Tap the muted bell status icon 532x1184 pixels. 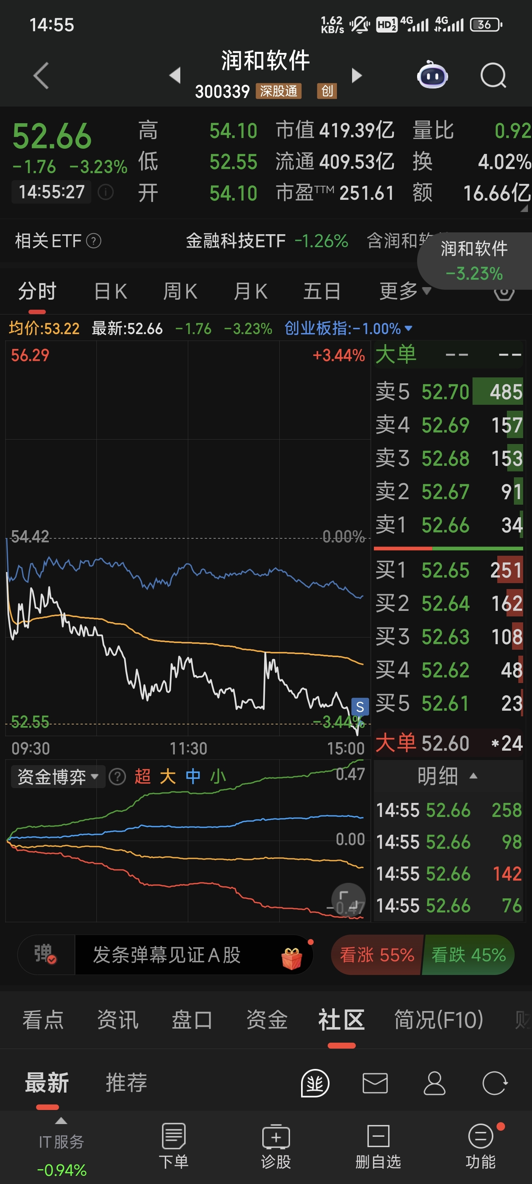(359, 24)
